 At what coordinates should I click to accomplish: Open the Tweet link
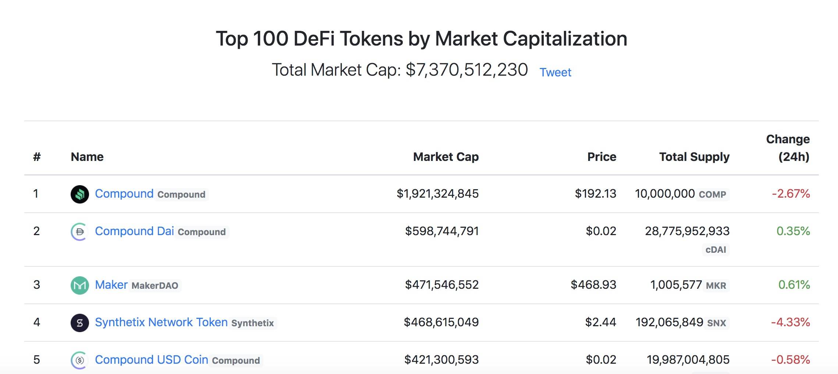pyautogui.click(x=555, y=72)
